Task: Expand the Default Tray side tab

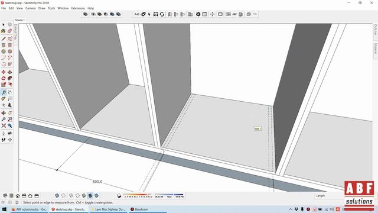Action: (x=16, y=34)
